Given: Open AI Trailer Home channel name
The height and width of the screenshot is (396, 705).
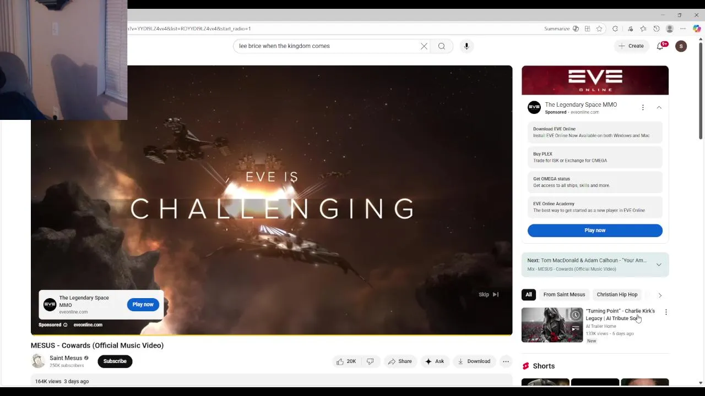Looking at the screenshot, I should [x=601, y=327].
